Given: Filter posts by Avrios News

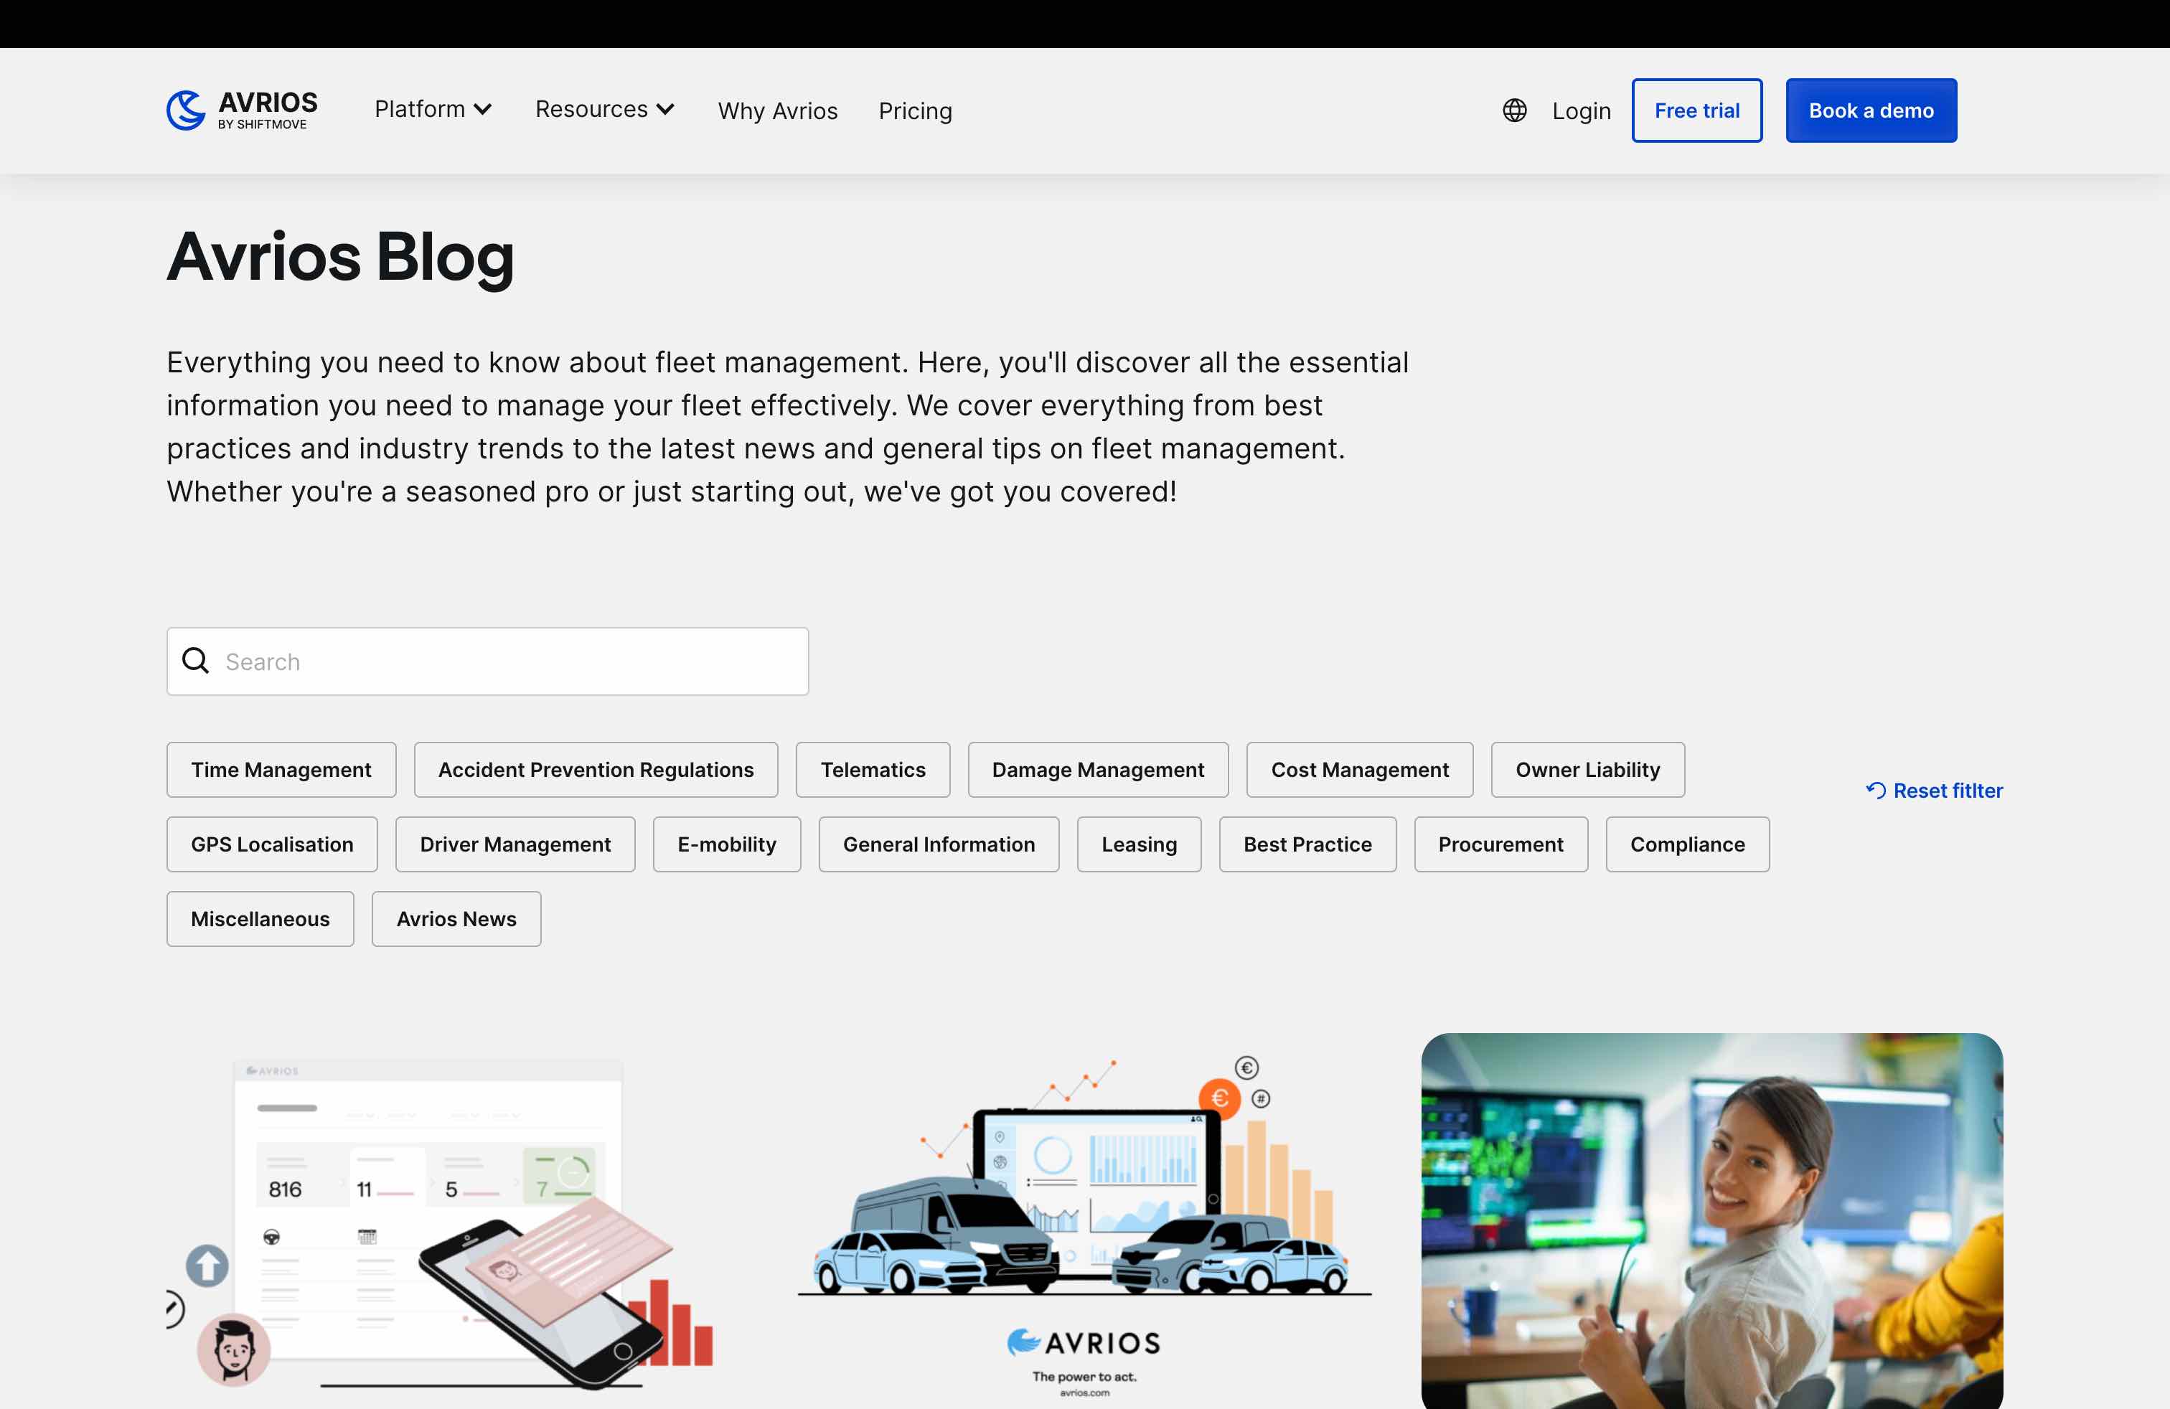Looking at the screenshot, I should coord(456,919).
